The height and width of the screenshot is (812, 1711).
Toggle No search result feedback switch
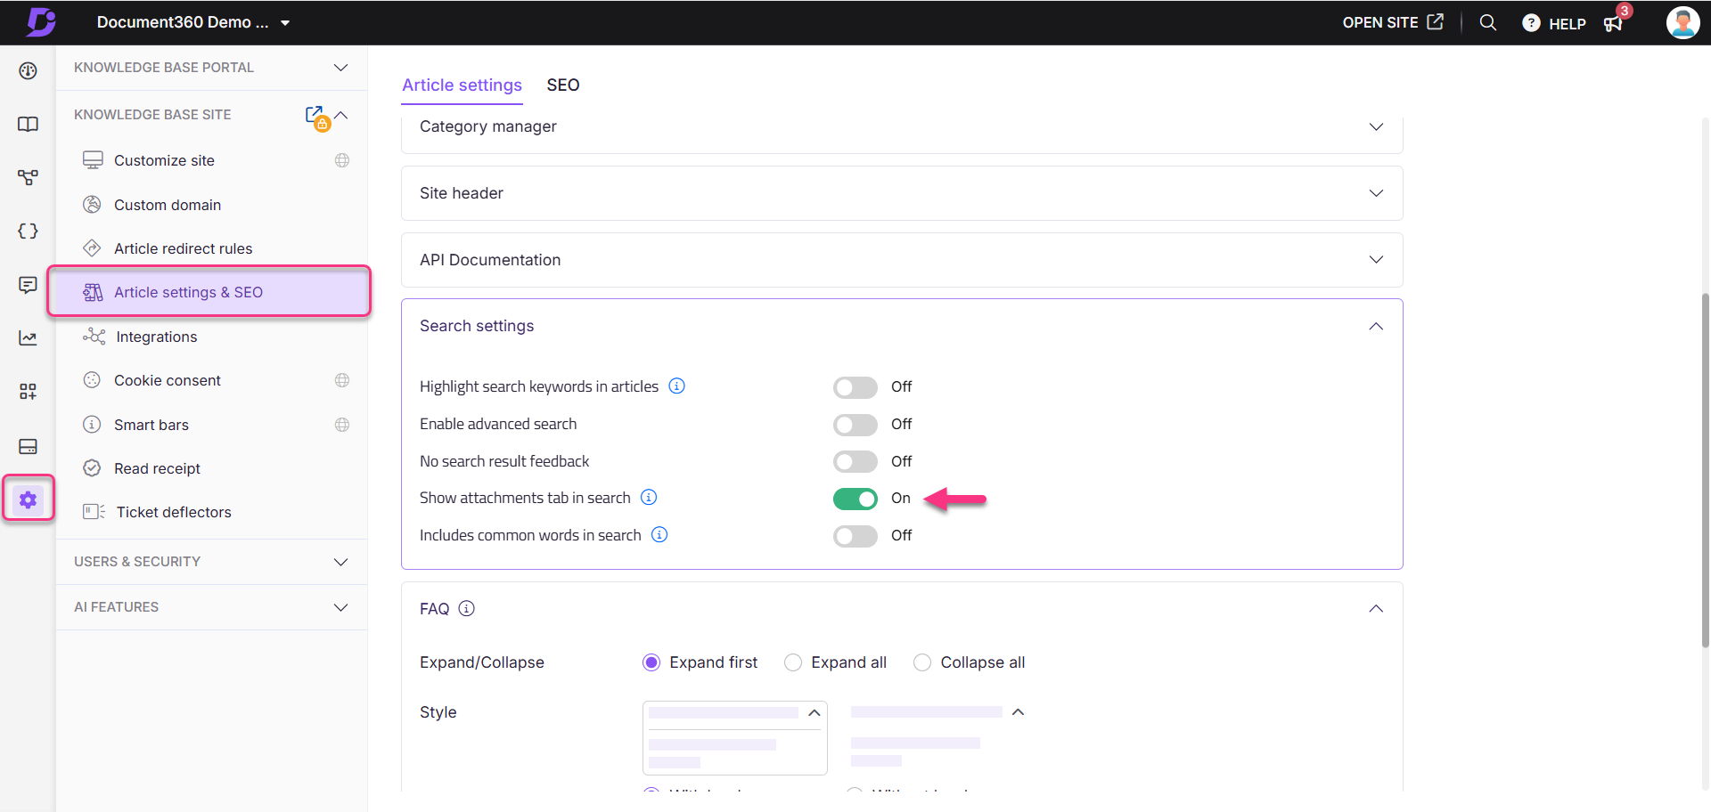(x=855, y=461)
